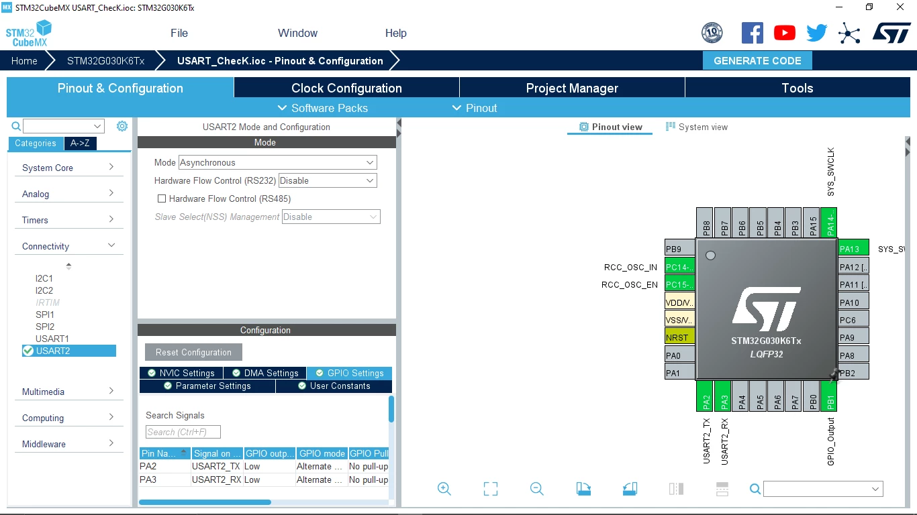Select USART1 in the Connectivity list
Screen dimensions: 917x515
pyautogui.click(x=52, y=339)
